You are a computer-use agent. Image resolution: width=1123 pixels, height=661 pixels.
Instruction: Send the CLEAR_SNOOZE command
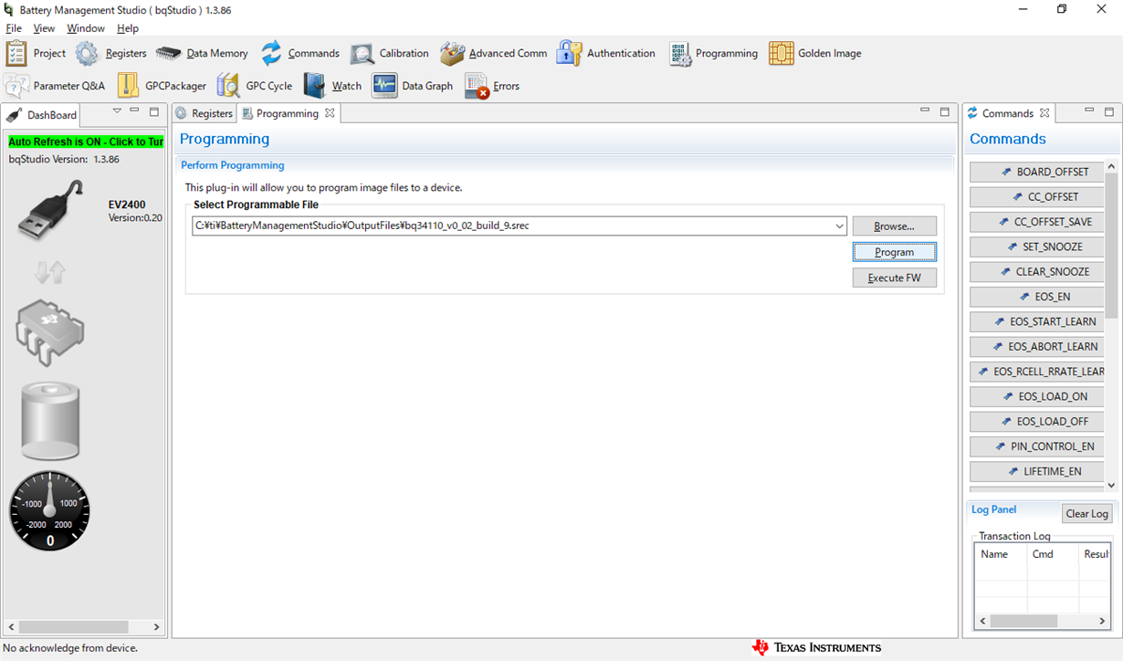tap(1037, 271)
